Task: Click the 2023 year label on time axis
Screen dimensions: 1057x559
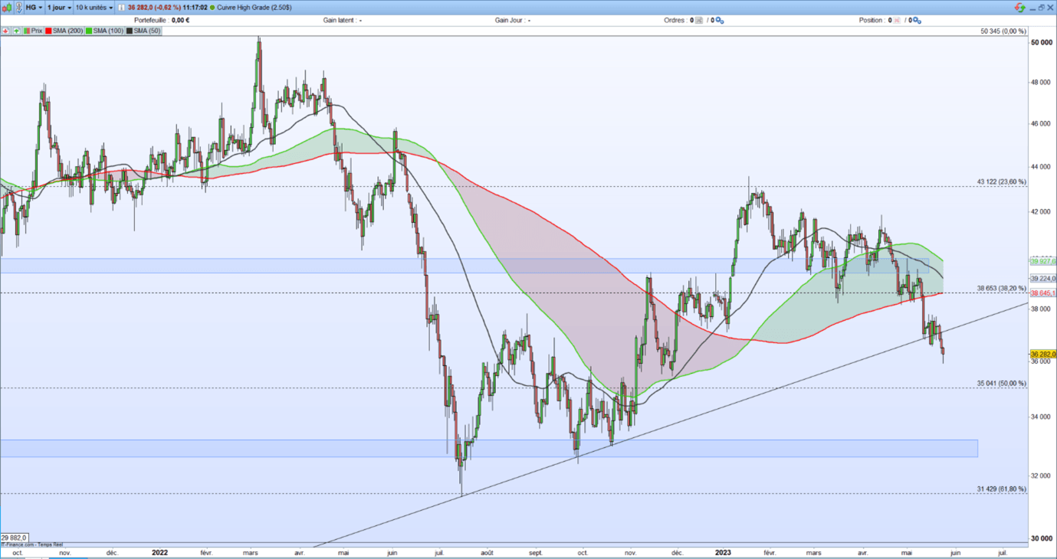Action: click(724, 552)
